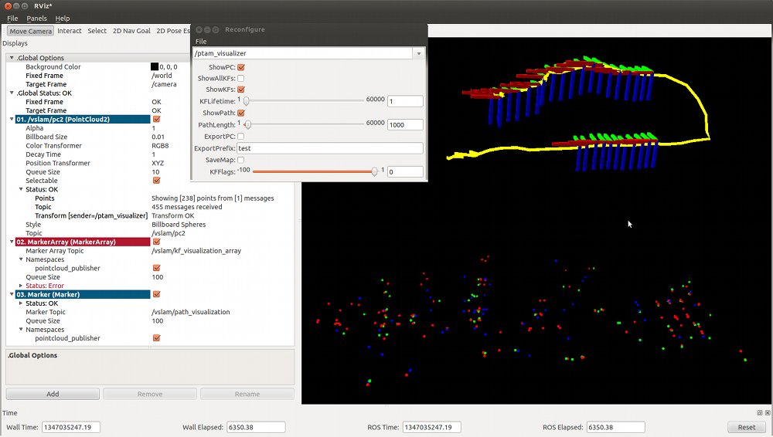Collapse the 01. /vslam/pc2 display entry

[12, 120]
